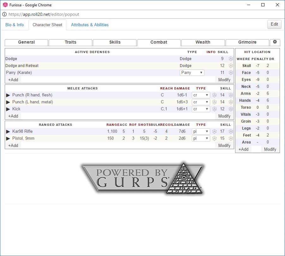The image size is (285, 256).
Task: Open damage type dropdown for Punch (L hand, metal)
Action: click(201, 102)
